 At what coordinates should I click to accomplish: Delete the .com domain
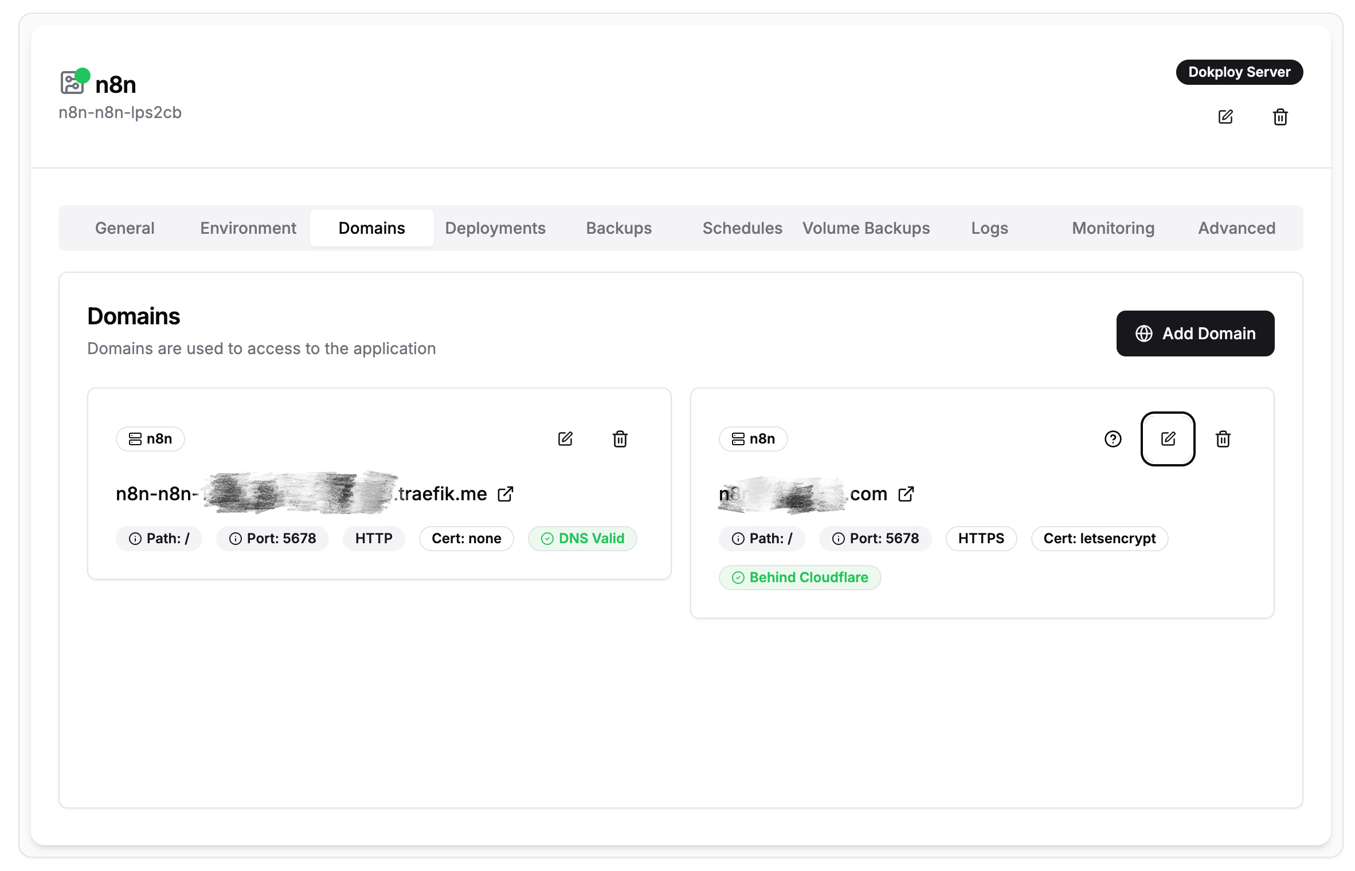pyautogui.click(x=1223, y=439)
